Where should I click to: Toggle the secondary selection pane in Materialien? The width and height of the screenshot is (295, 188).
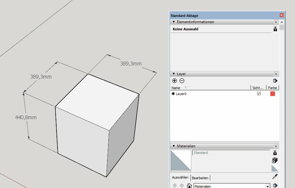tap(275, 153)
